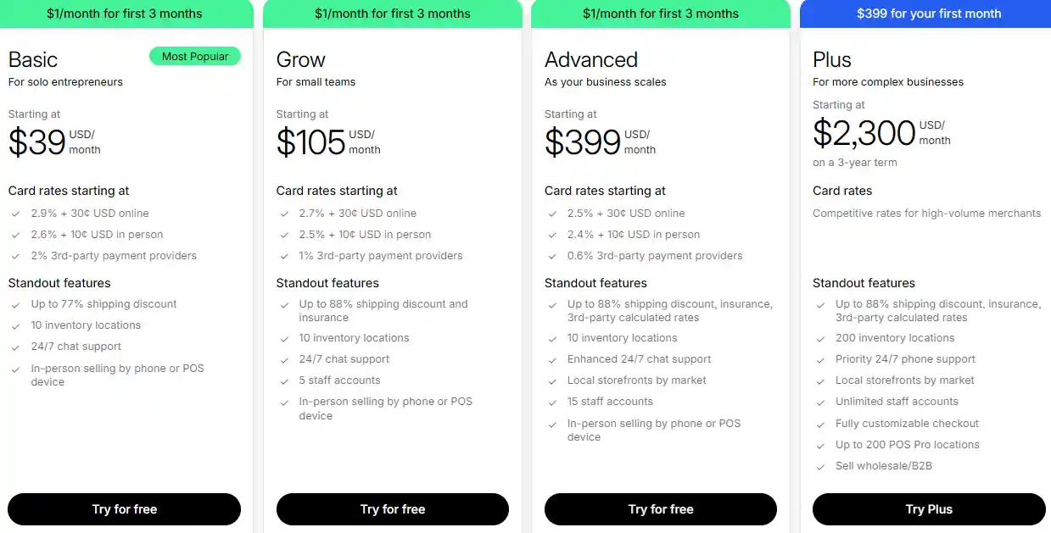Click the checkmark beside "2.9% + 30¢ USD online"
1051x533 pixels.
pos(15,213)
